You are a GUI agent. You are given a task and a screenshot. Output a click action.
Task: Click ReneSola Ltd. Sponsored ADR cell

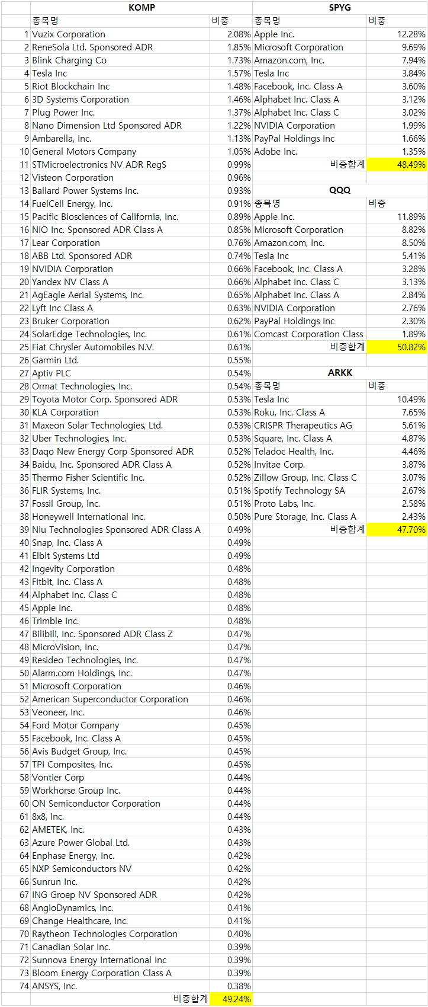(x=120, y=47)
